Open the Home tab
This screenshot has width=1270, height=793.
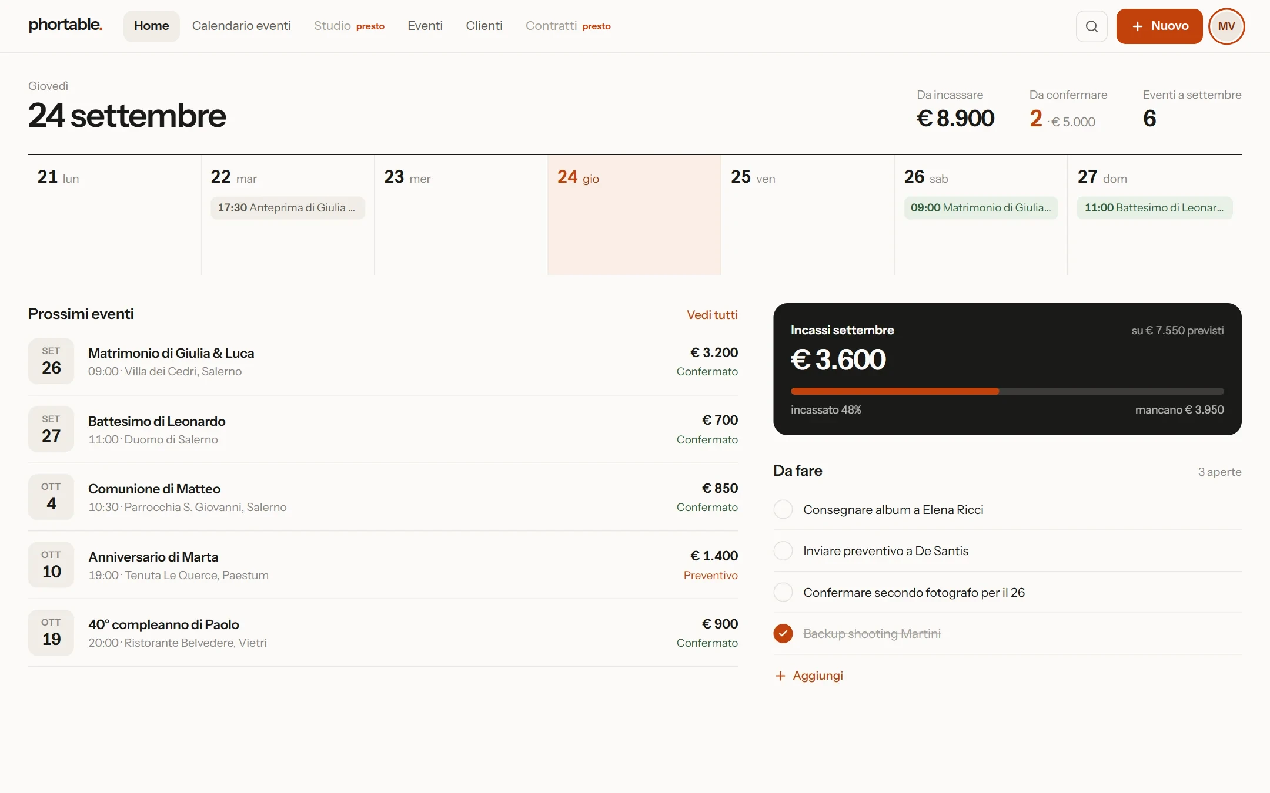pos(151,26)
